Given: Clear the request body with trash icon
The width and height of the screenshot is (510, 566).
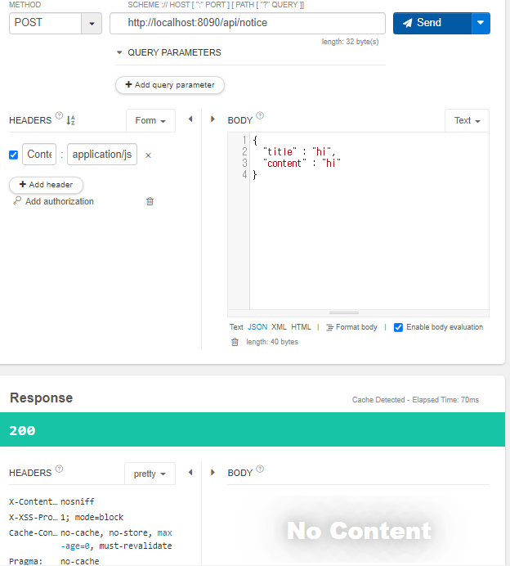Looking at the screenshot, I should tap(235, 342).
